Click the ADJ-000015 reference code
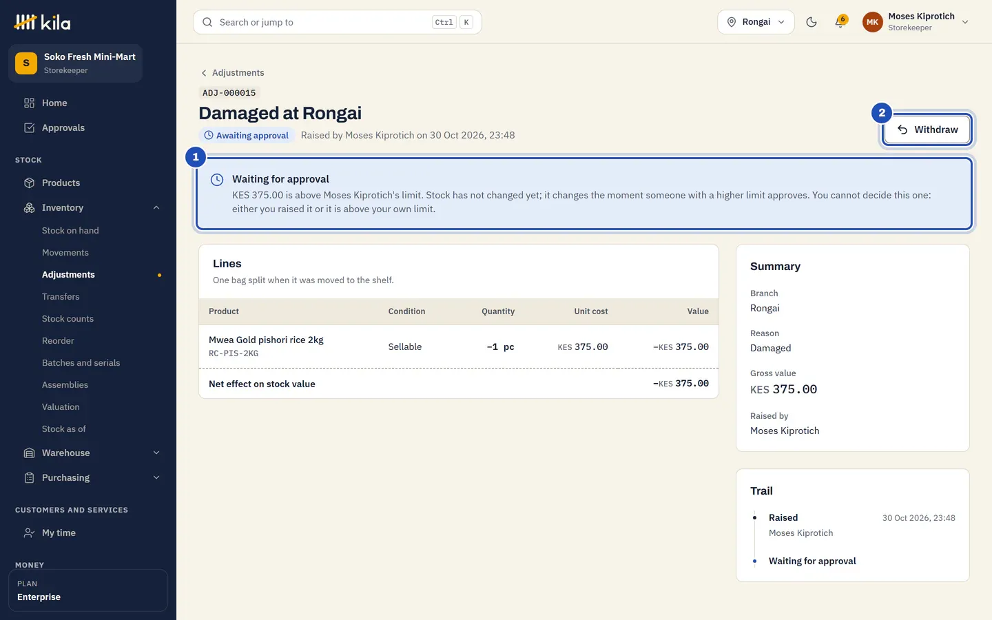This screenshot has height=620, width=992. (x=229, y=93)
